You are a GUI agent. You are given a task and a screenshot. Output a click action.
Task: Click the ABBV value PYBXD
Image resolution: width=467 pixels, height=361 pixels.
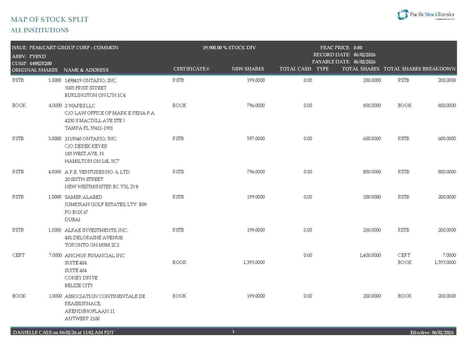tap(38, 56)
